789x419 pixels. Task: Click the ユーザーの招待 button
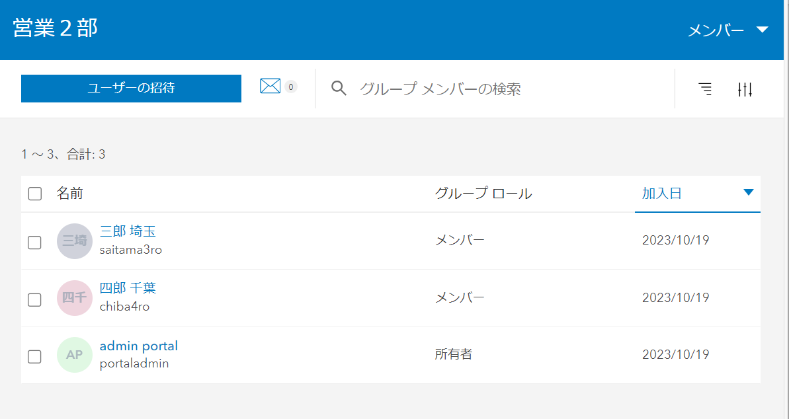132,88
